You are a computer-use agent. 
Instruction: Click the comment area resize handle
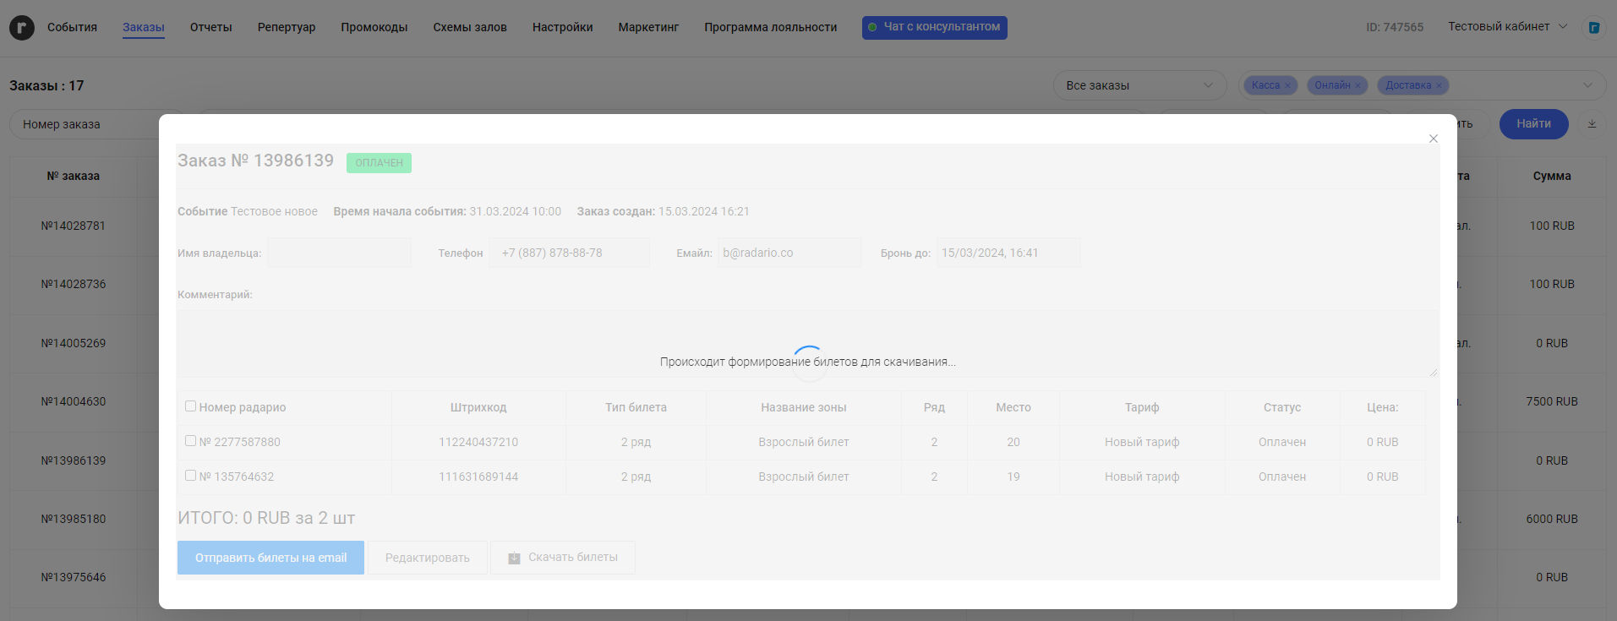[1434, 372]
